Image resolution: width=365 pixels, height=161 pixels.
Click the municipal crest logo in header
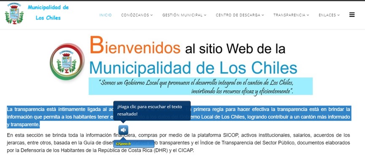(x=14, y=13)
